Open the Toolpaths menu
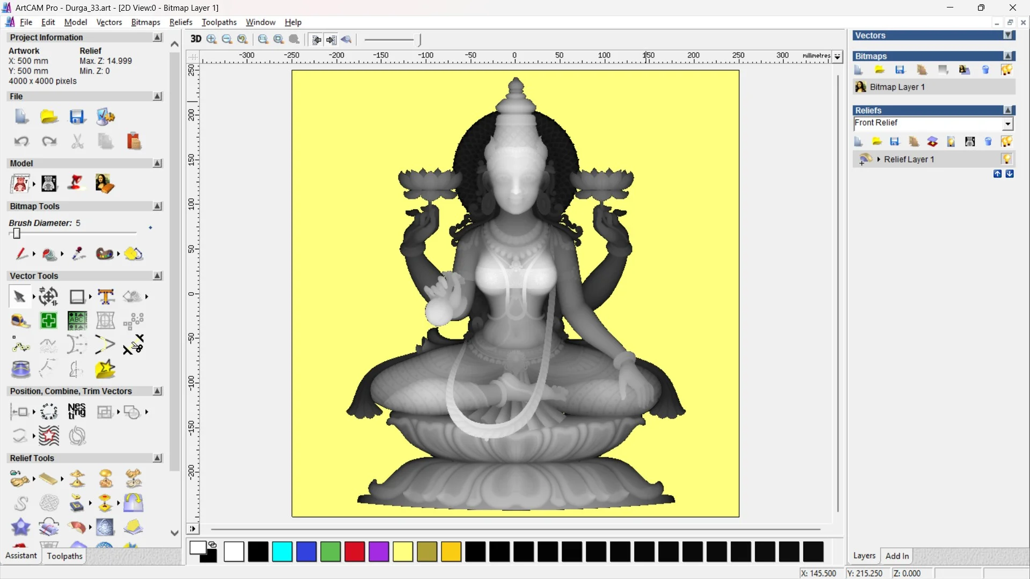Viewport: 1030px width, 579px height. [219, 22]
